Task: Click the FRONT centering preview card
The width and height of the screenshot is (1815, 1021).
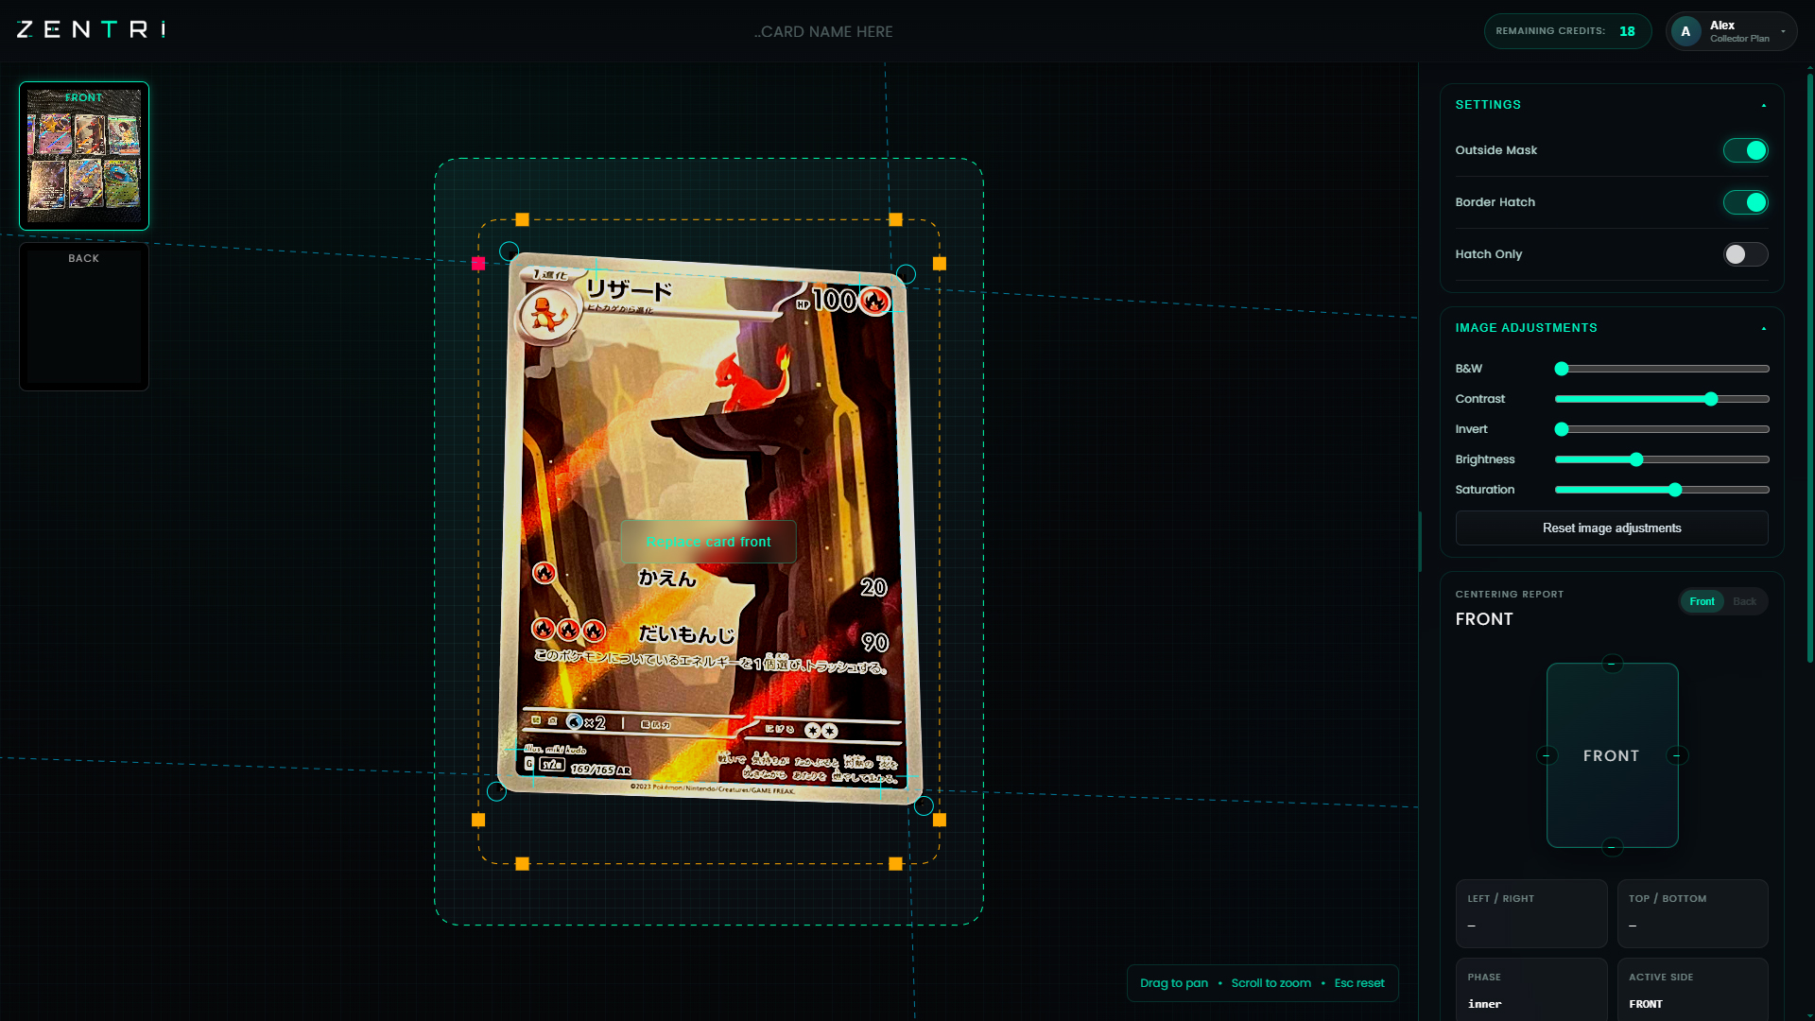Action: [x=1612, y=755]
